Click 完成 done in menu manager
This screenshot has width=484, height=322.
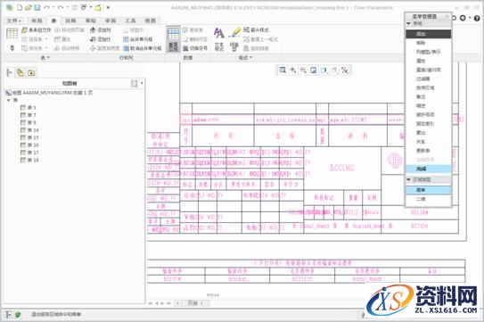(x=428, y=169)
